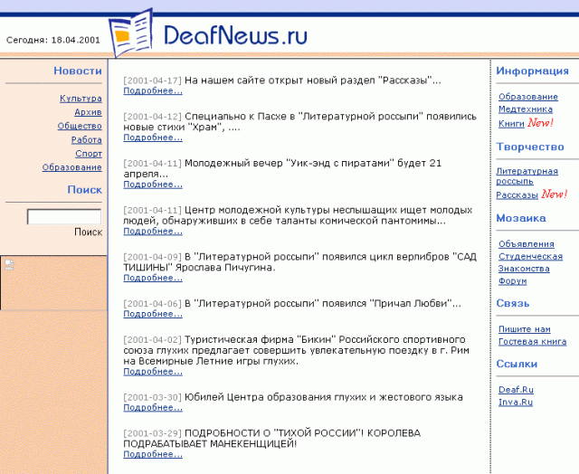
Task: Click the Связь heading
Action: tap(513, 303)
